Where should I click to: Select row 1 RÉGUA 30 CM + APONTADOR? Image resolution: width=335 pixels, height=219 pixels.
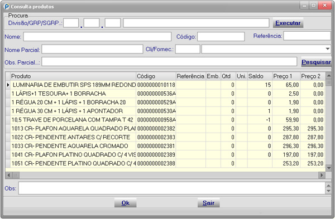[x=165, y=111]
